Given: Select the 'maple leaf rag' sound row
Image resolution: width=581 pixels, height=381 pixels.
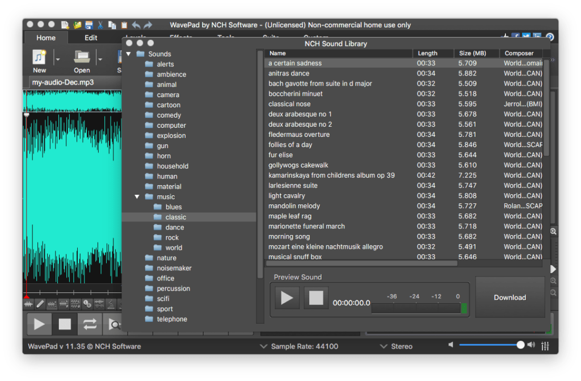Looking at the screenshot, I should click(x=404, y=216).
